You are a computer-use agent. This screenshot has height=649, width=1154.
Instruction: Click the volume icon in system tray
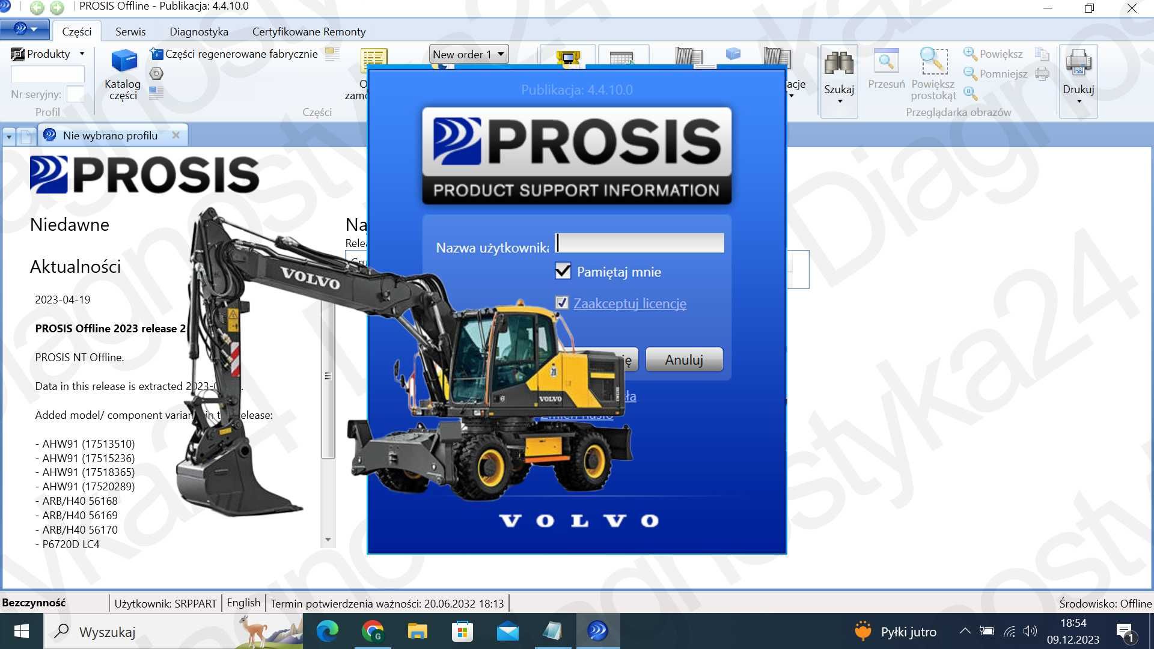(x=1030, y=631)
